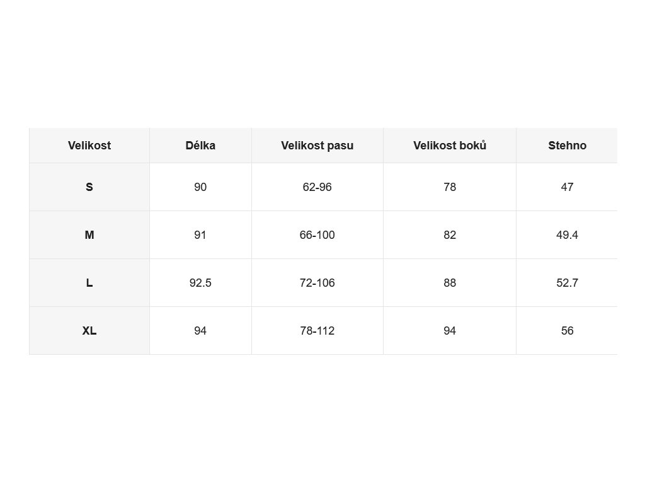This screenshot has width=645, height=484.
Task: Select the Velikost column header
Action: [x=89, y=146]
